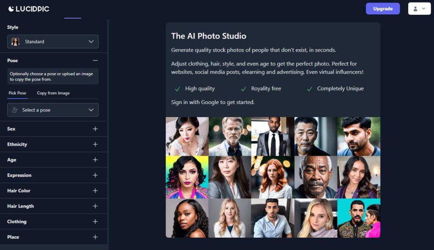The height and width of the screenshot is (250, 434).
Task: Click the red-haired woman sample photo
Action: 273,177
